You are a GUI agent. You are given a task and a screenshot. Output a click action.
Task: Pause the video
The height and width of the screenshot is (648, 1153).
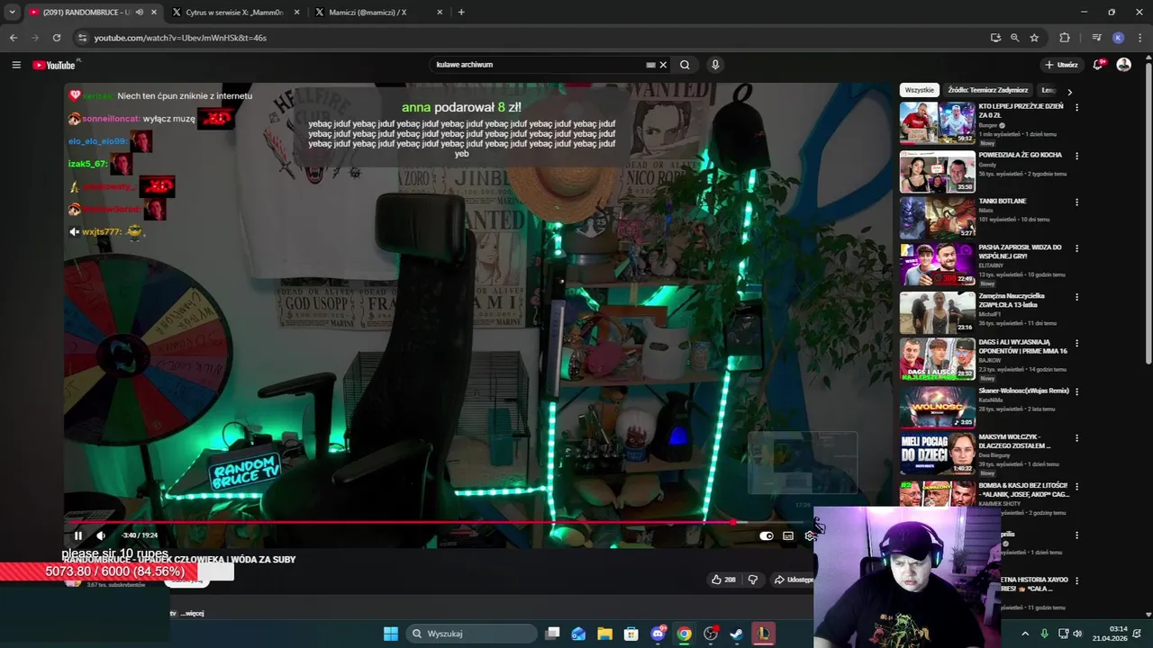[78, 535]
